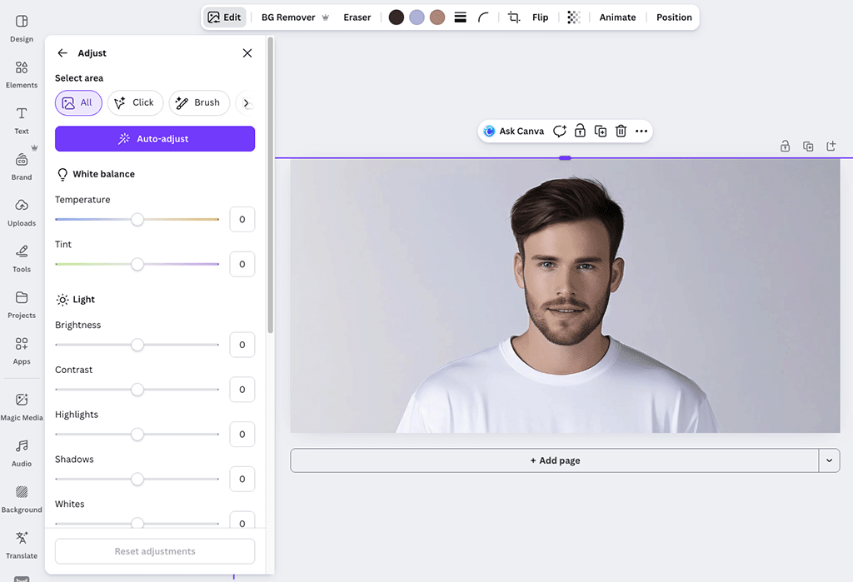Viewport: 853px width, 582px height.
Task: Lock the element in floating toolbar
Action: click(x=580, y=131)
